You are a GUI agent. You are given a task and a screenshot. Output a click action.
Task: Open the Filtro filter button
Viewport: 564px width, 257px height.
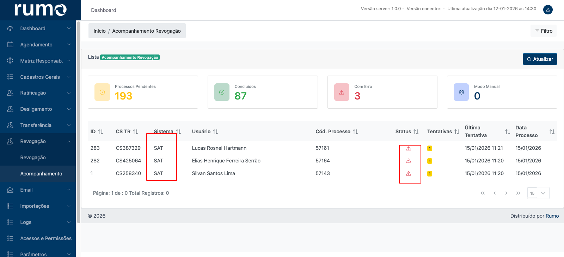(x=544, y=31)
